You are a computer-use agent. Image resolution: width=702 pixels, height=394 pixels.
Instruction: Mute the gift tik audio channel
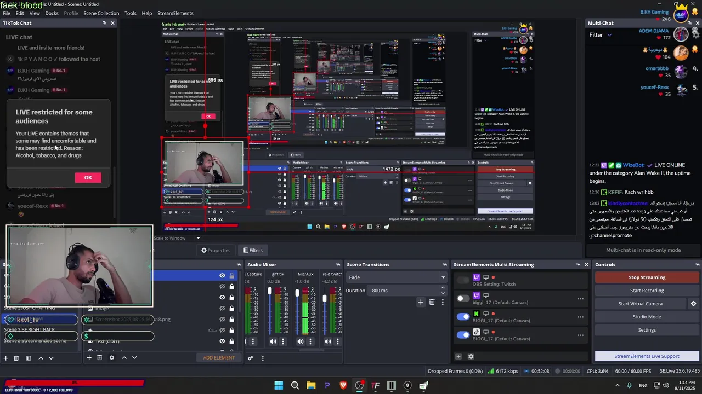pos(273,341)
